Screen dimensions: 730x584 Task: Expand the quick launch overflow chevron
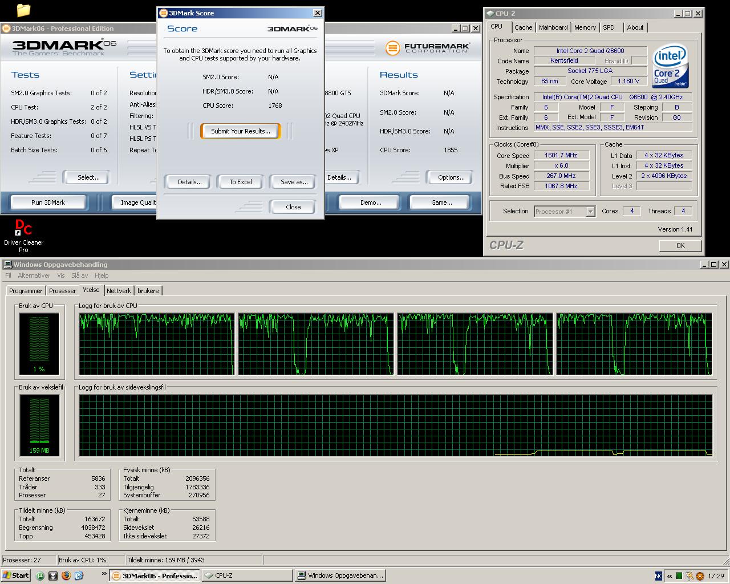coord(104,574)
